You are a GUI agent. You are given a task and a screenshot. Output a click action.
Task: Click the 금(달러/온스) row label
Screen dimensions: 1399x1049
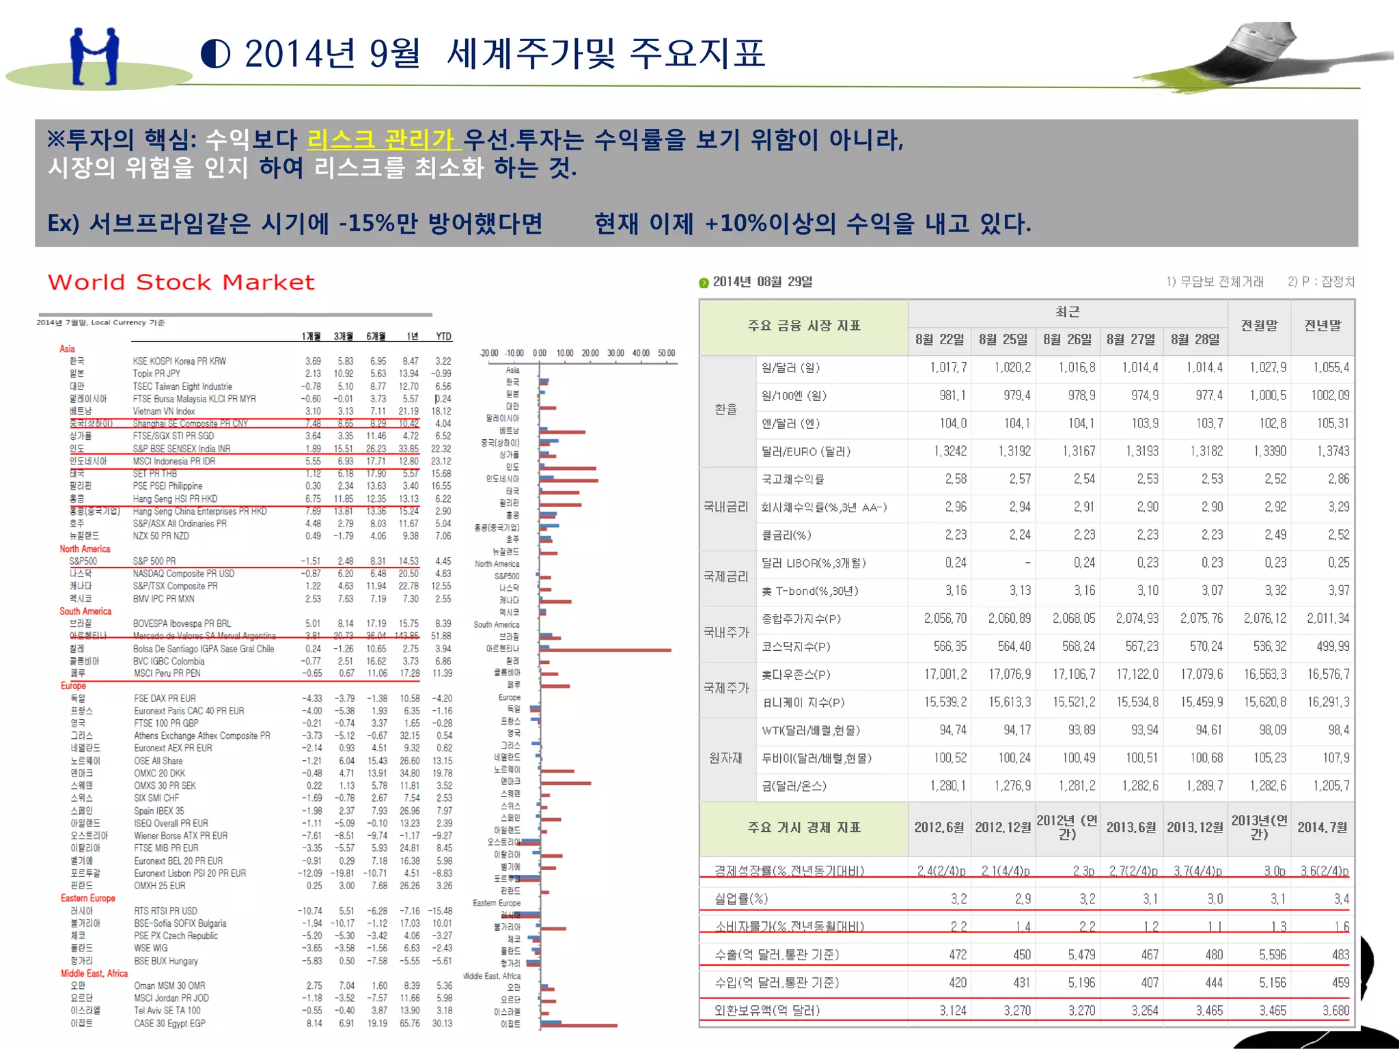pos(794,786)
